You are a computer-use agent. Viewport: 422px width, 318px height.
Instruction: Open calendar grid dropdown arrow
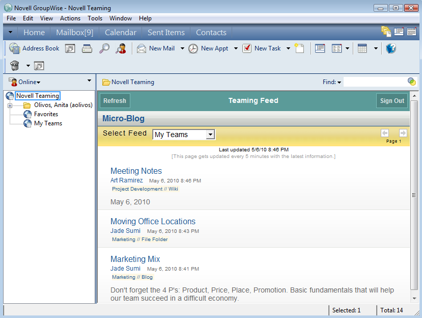click(376, 48)
